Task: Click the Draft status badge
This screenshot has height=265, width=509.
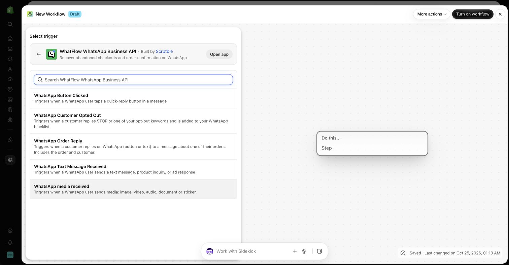Action: point(75,14)
